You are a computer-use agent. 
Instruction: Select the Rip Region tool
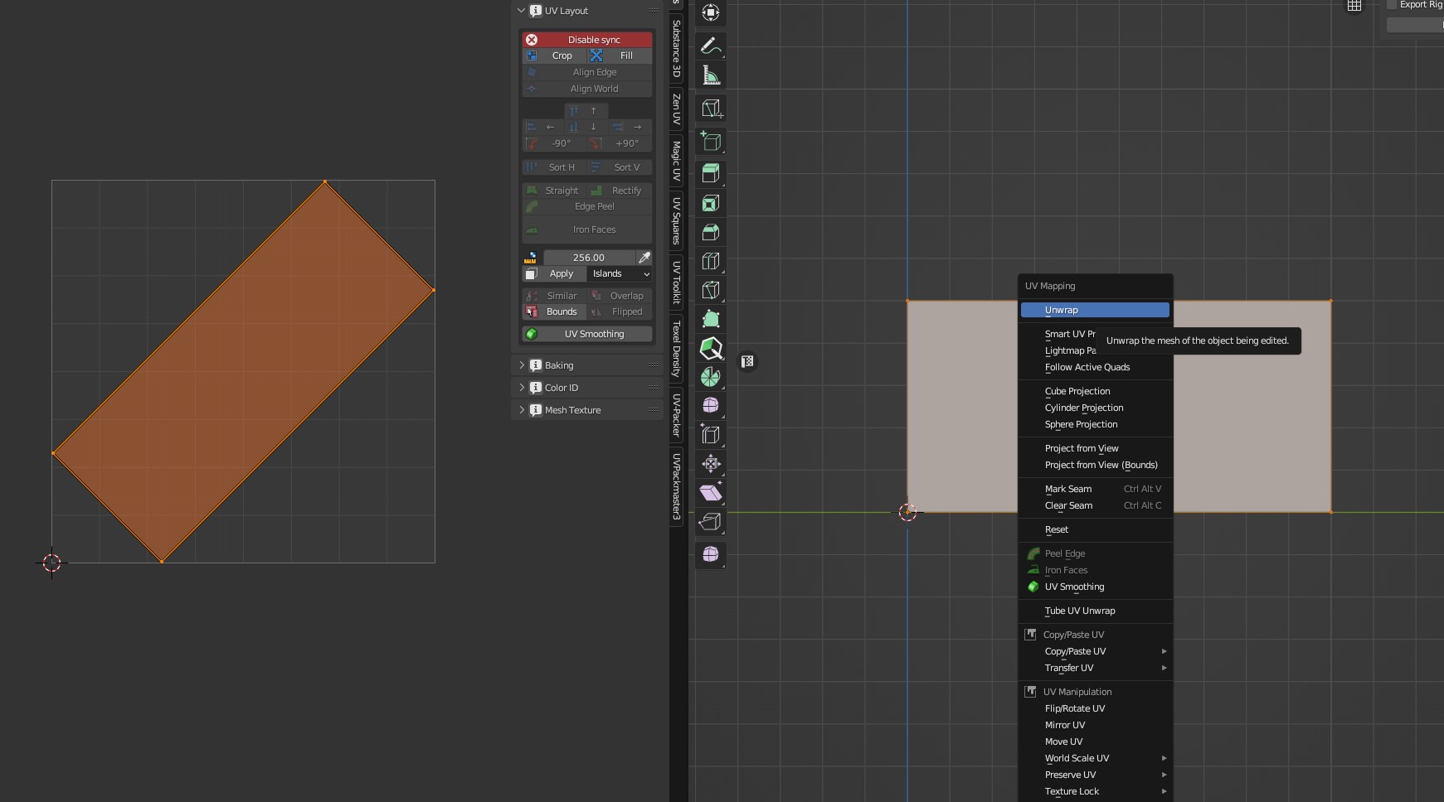tap(711, 521)
